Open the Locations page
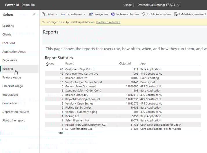This screenshot has width=207, height=153. coord(9,43)
